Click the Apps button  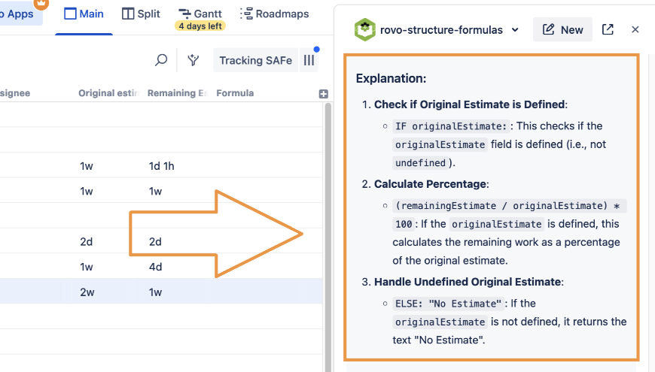pyautogui.click(x=20, y=14)
